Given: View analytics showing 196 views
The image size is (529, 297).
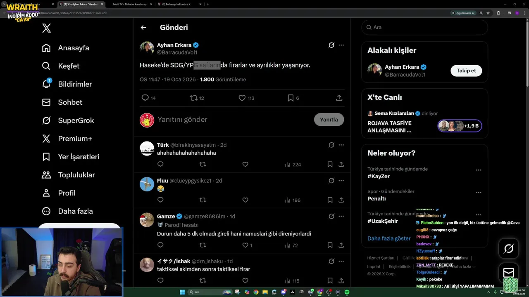Looking at the screenshot, I should (x=293, y=200).
